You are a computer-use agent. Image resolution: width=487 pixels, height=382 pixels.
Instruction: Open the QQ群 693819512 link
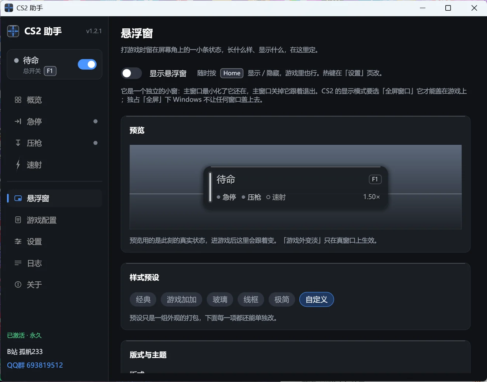pyautogui.click(x=35, y=365)
